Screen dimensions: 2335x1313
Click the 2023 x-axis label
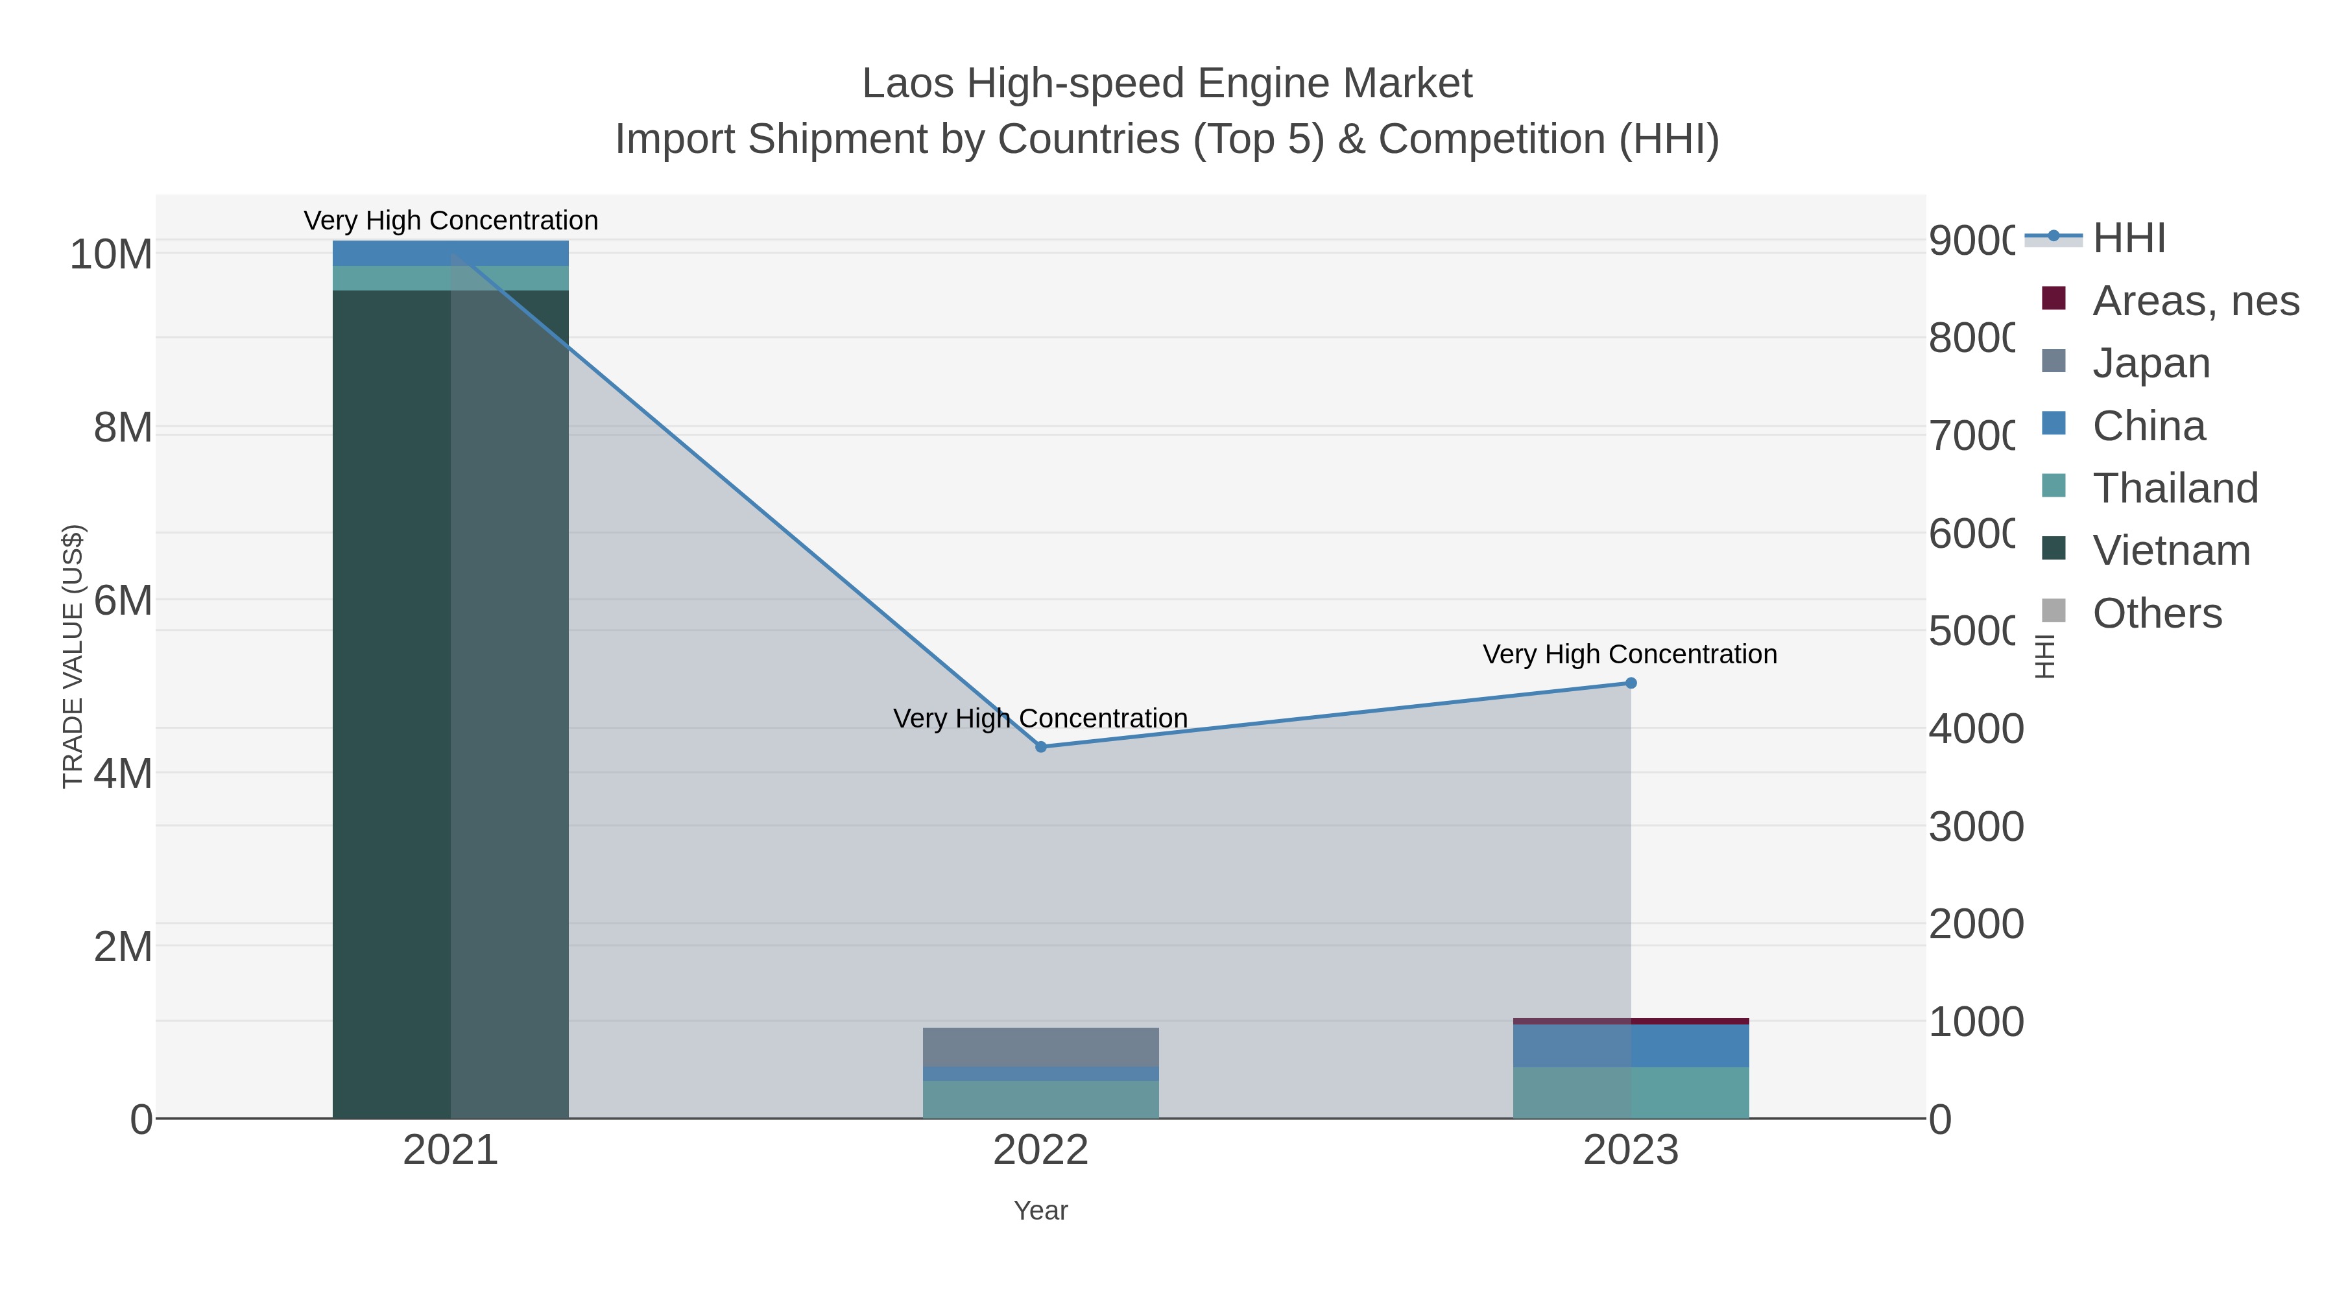click(x=1631, y=1150)
